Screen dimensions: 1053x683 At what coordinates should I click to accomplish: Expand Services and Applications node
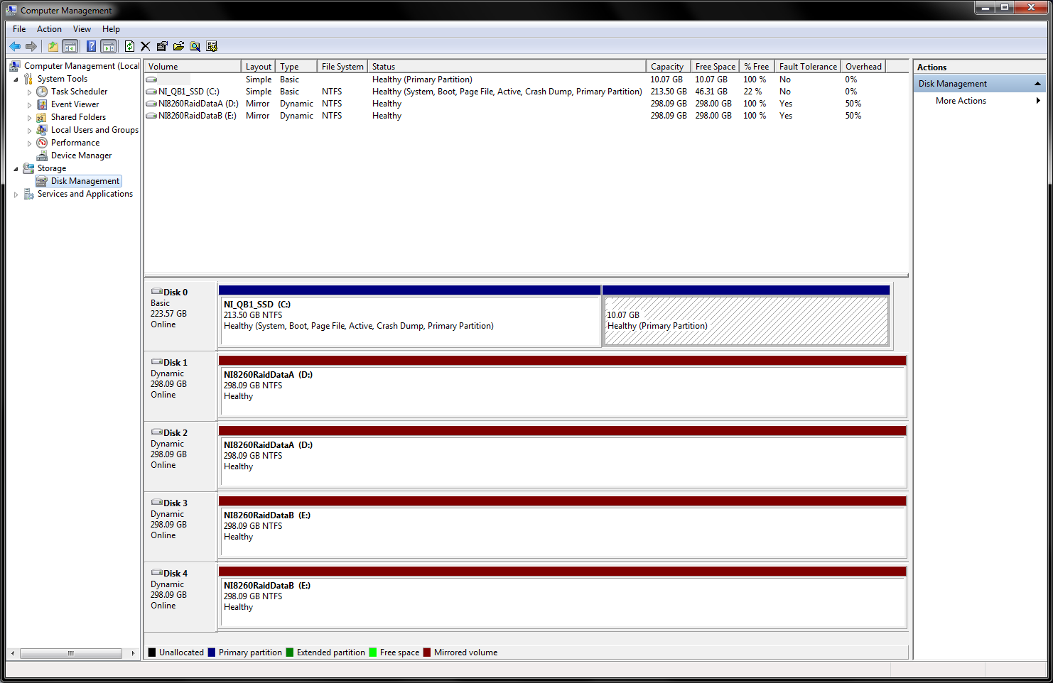pyautogui.click(x=16, y=194)
